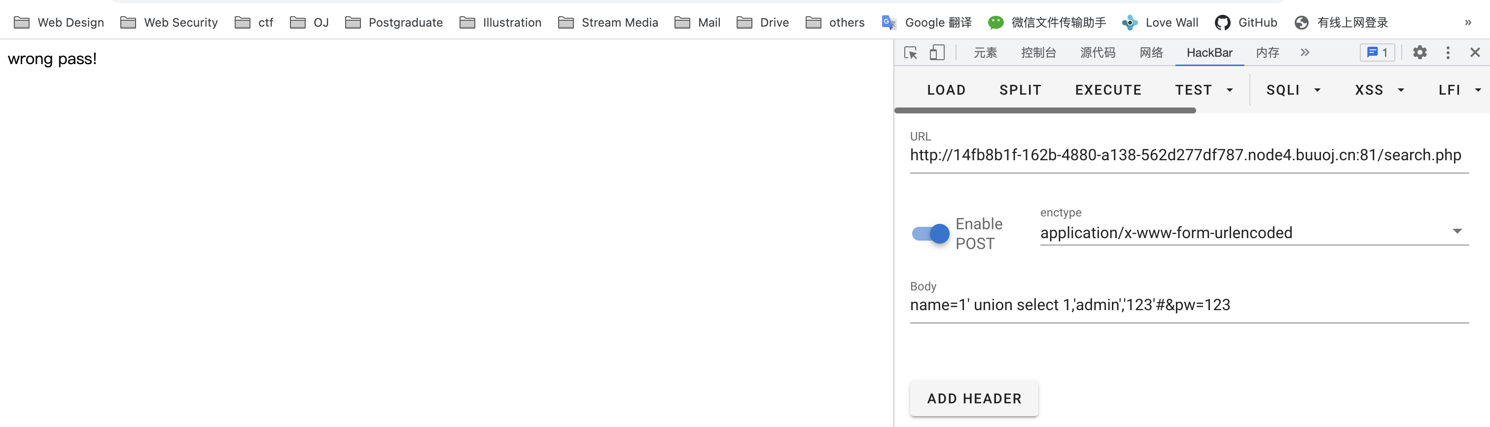
Task: Open the Stream Media bookmarks folder
Action: coord(608,23)
